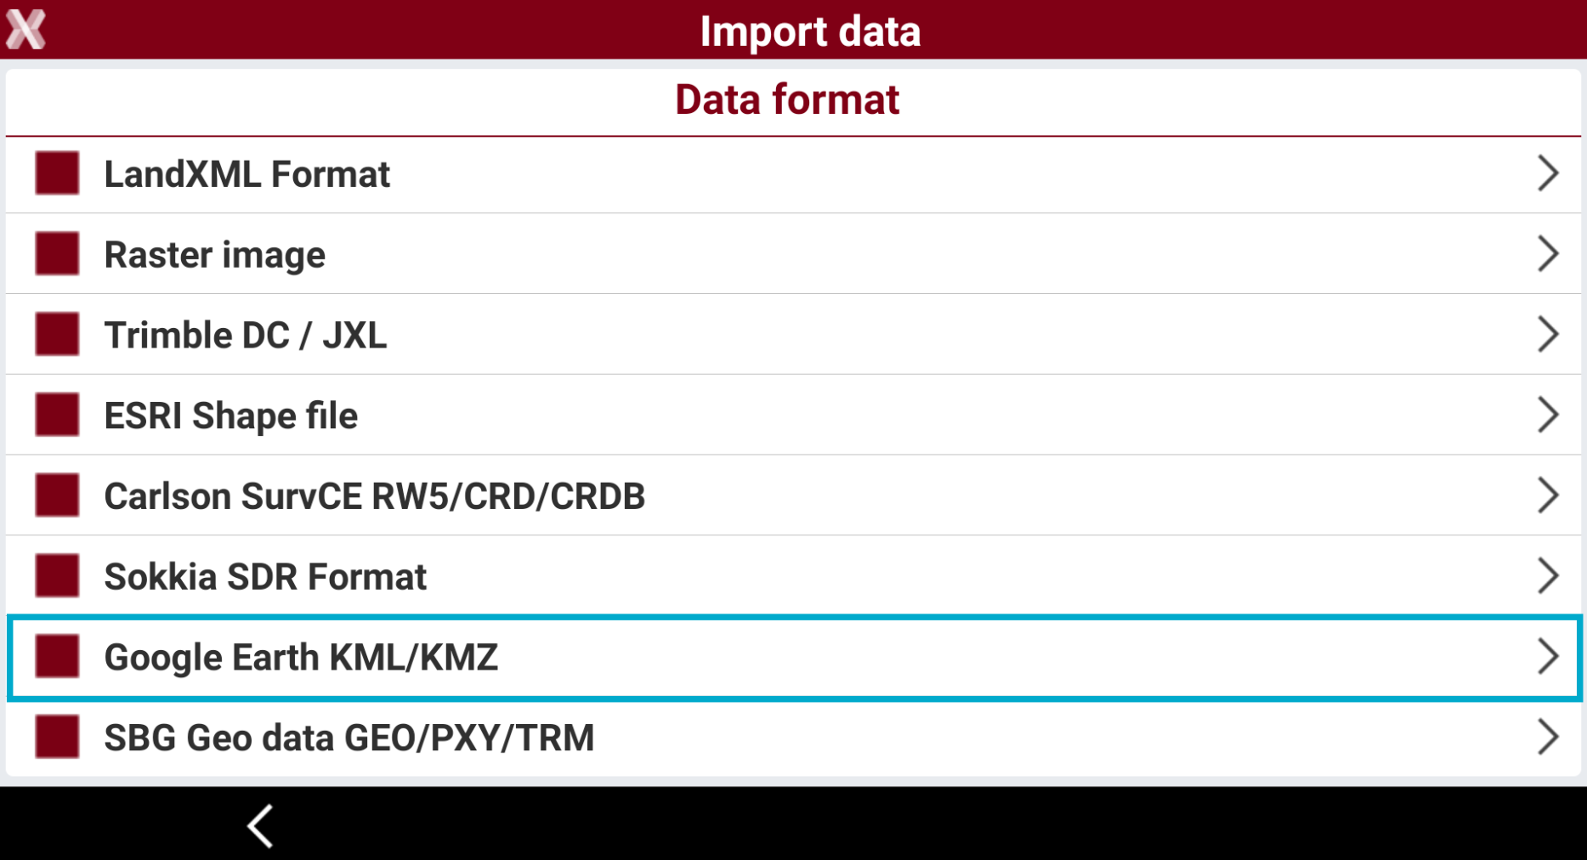The width and height of the screenshot is (1587, 860).
Task: Click the red square icon beside Carlson SurvCE
Action: (x=57, y=495)
